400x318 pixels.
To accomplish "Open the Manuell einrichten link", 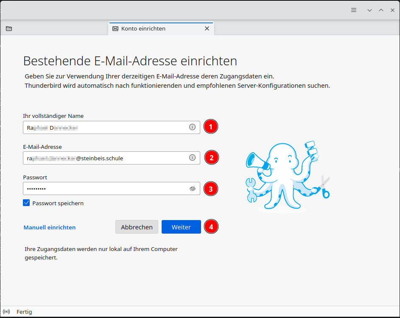I will 50,227.
